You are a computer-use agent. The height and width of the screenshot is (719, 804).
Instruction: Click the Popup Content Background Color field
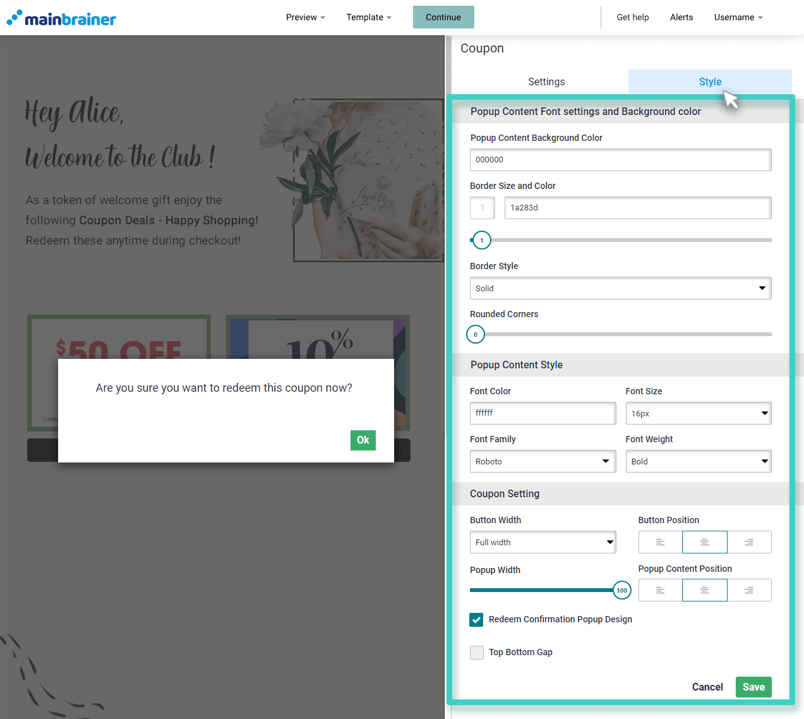click(620, 160)
